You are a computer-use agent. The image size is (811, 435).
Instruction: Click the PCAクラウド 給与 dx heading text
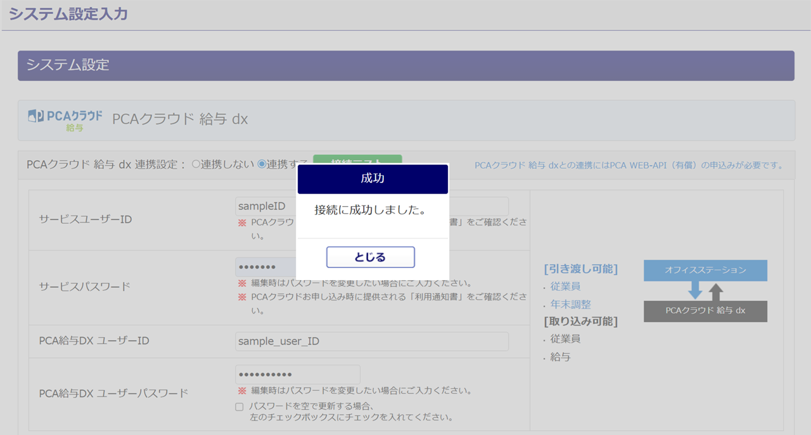(180, 119)
